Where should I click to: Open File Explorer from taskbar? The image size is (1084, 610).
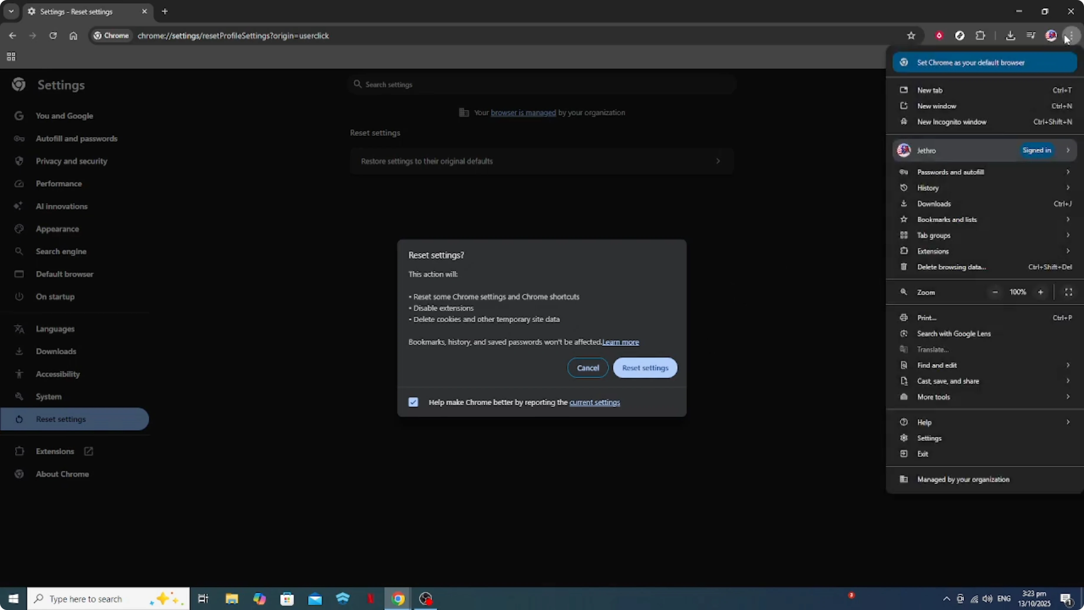[x=232, y=599]
